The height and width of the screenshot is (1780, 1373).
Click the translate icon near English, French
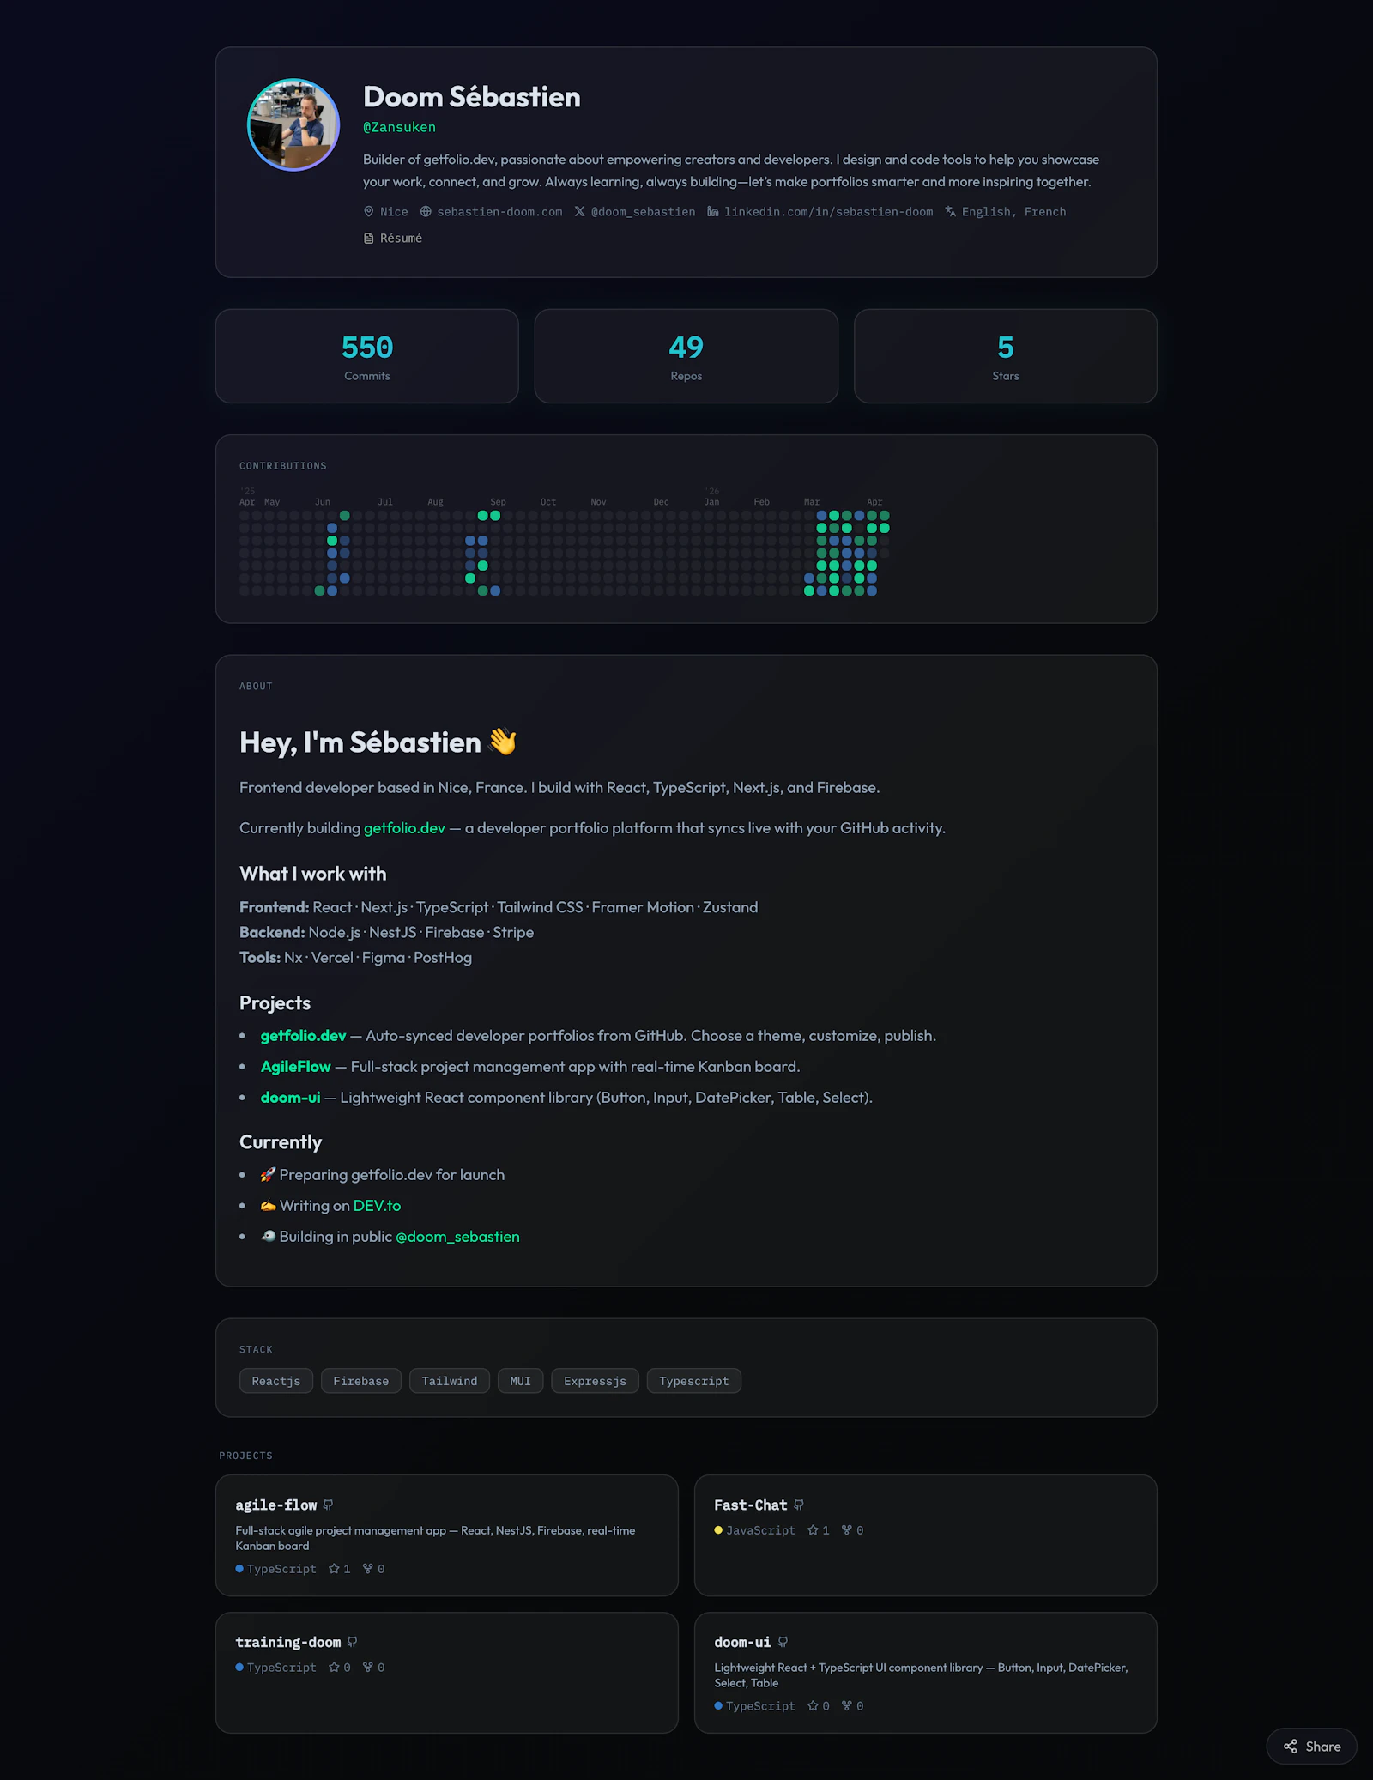[x=951, y=211]
